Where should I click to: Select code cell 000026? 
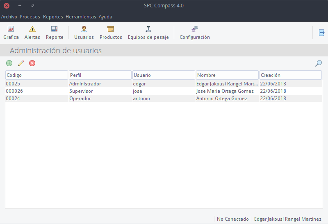click(x=37, y=91)
